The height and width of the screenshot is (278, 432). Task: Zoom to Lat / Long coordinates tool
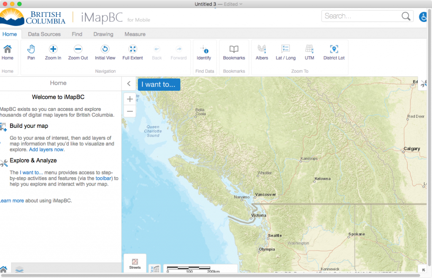(286, 52)
